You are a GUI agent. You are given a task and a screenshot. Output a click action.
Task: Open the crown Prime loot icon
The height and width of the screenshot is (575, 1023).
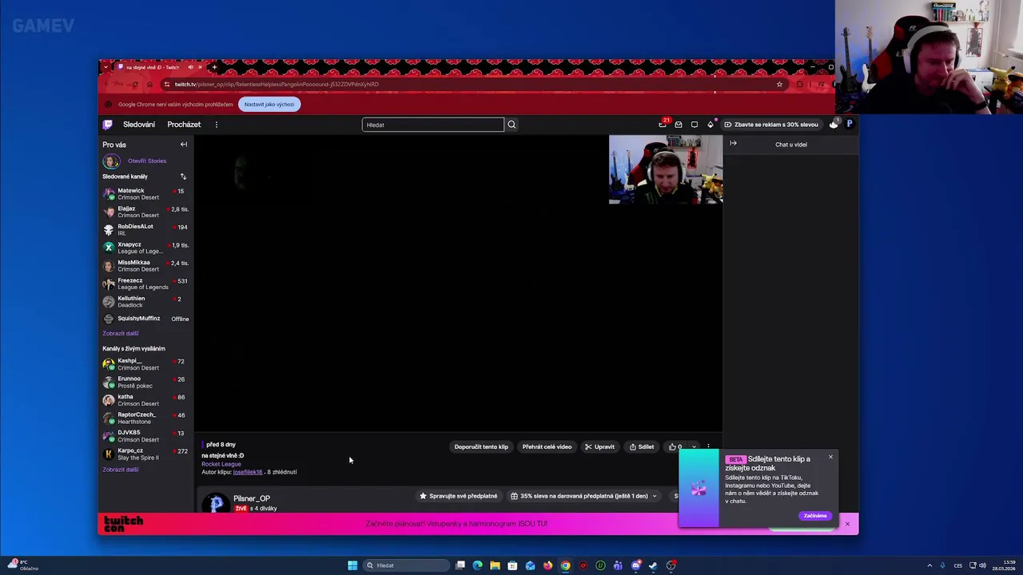click(x=834, y=125)
